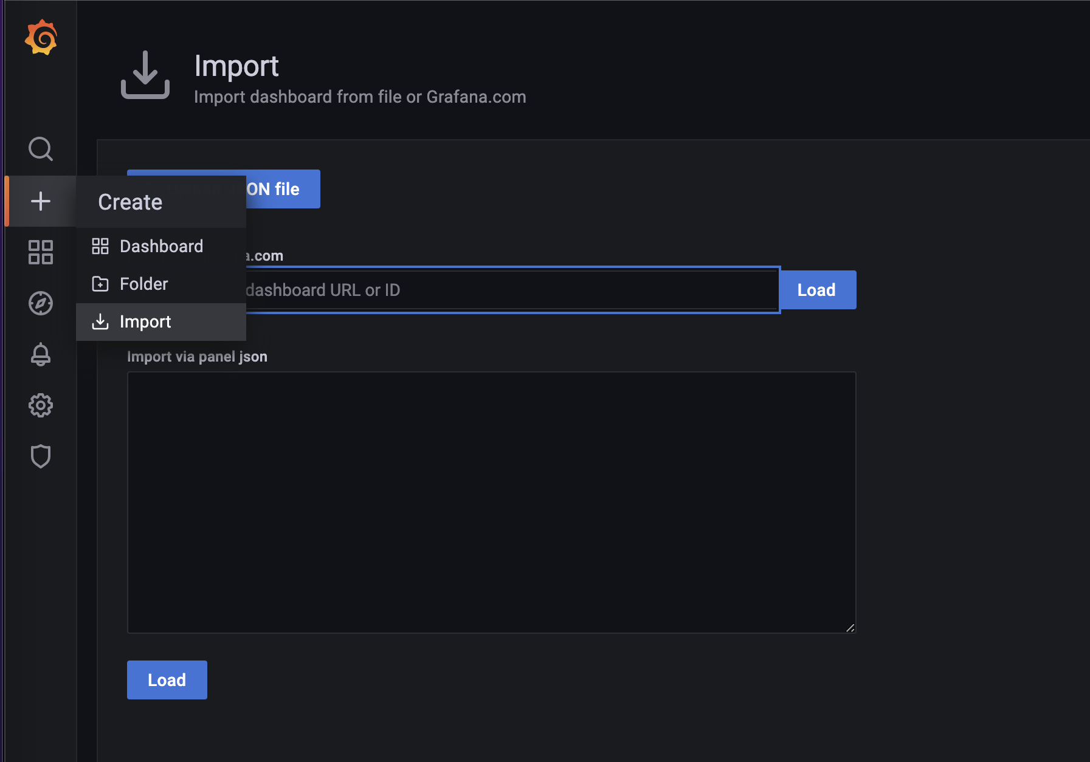Click the grid icon beside Dashboard menu entry
1090x762 pixels.
[100, 246]
